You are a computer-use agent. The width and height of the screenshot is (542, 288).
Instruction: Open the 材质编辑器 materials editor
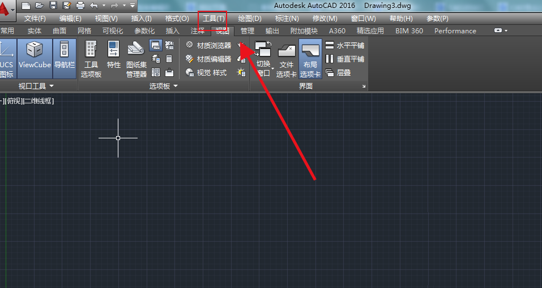coord(208,59)
